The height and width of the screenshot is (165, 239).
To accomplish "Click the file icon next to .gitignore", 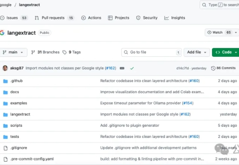I will click(x=5, y=148).
